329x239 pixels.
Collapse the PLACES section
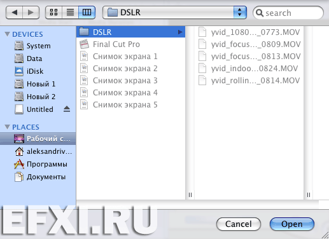click(7, 126)
